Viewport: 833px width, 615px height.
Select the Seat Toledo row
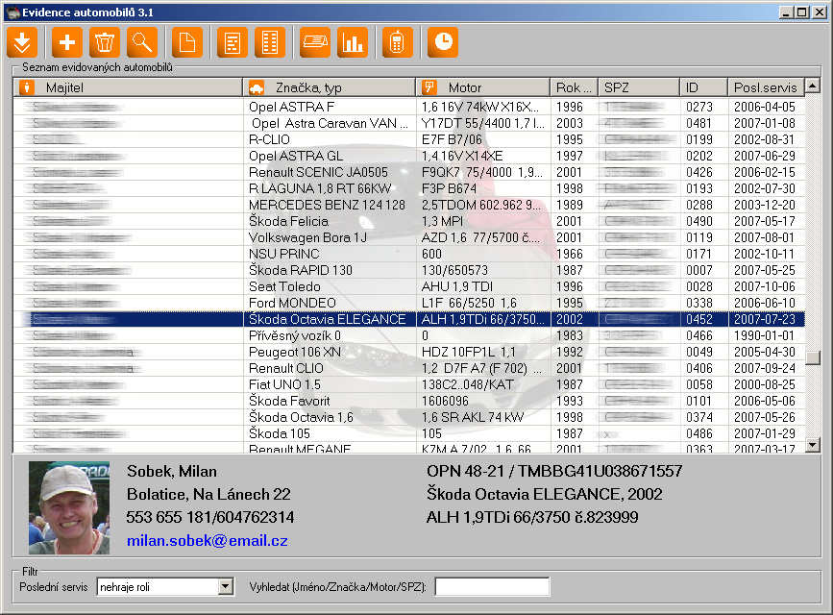[409, 286]
